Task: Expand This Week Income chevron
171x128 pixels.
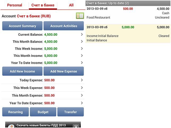Action: (82, 49)
